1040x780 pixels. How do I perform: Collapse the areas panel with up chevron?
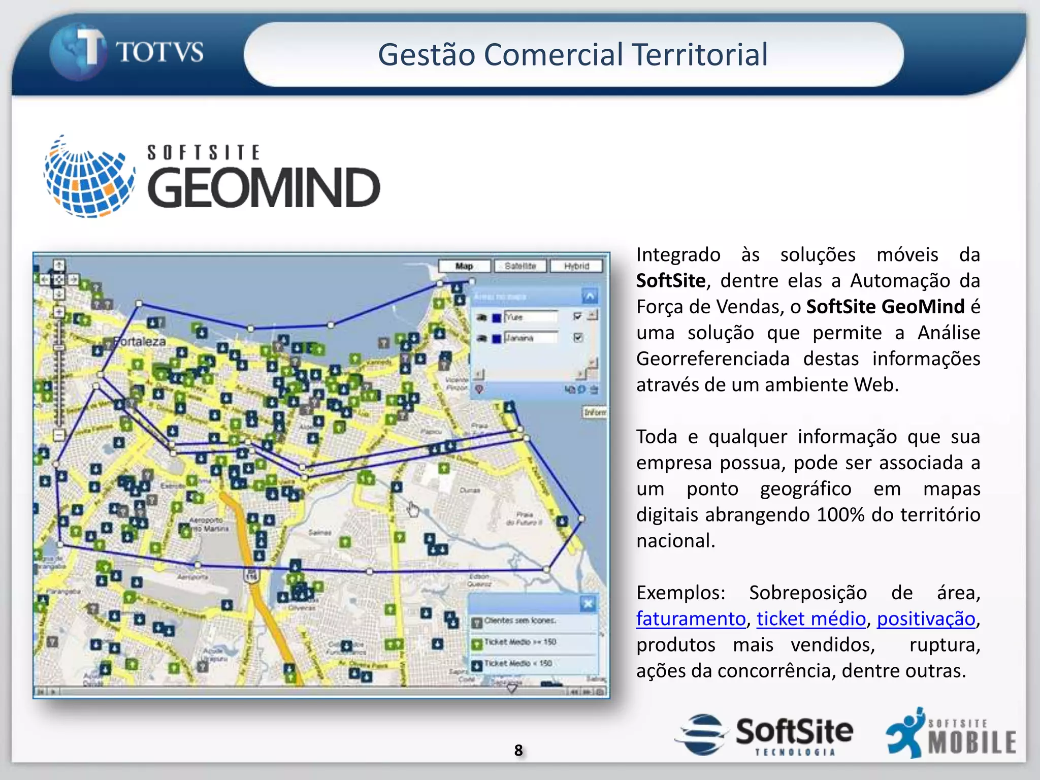(x=590, y=296)
